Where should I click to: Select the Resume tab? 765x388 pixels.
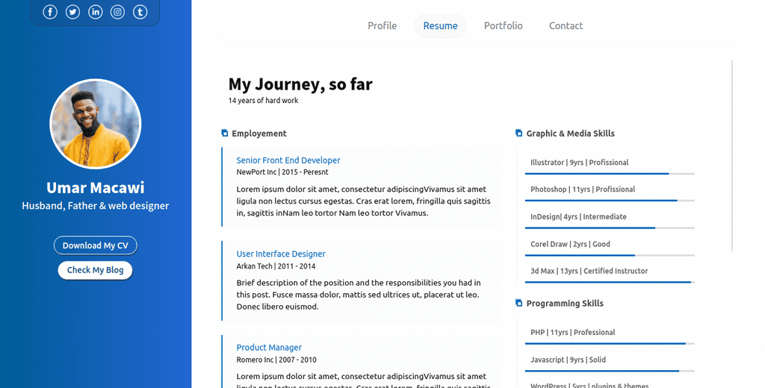click(440, 26)
